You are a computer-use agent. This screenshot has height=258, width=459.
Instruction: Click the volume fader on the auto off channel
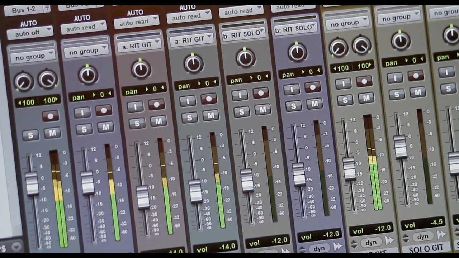click(32, 183)
